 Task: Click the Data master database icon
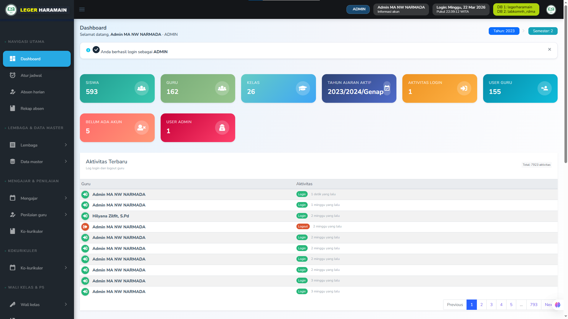click(12, 162)
